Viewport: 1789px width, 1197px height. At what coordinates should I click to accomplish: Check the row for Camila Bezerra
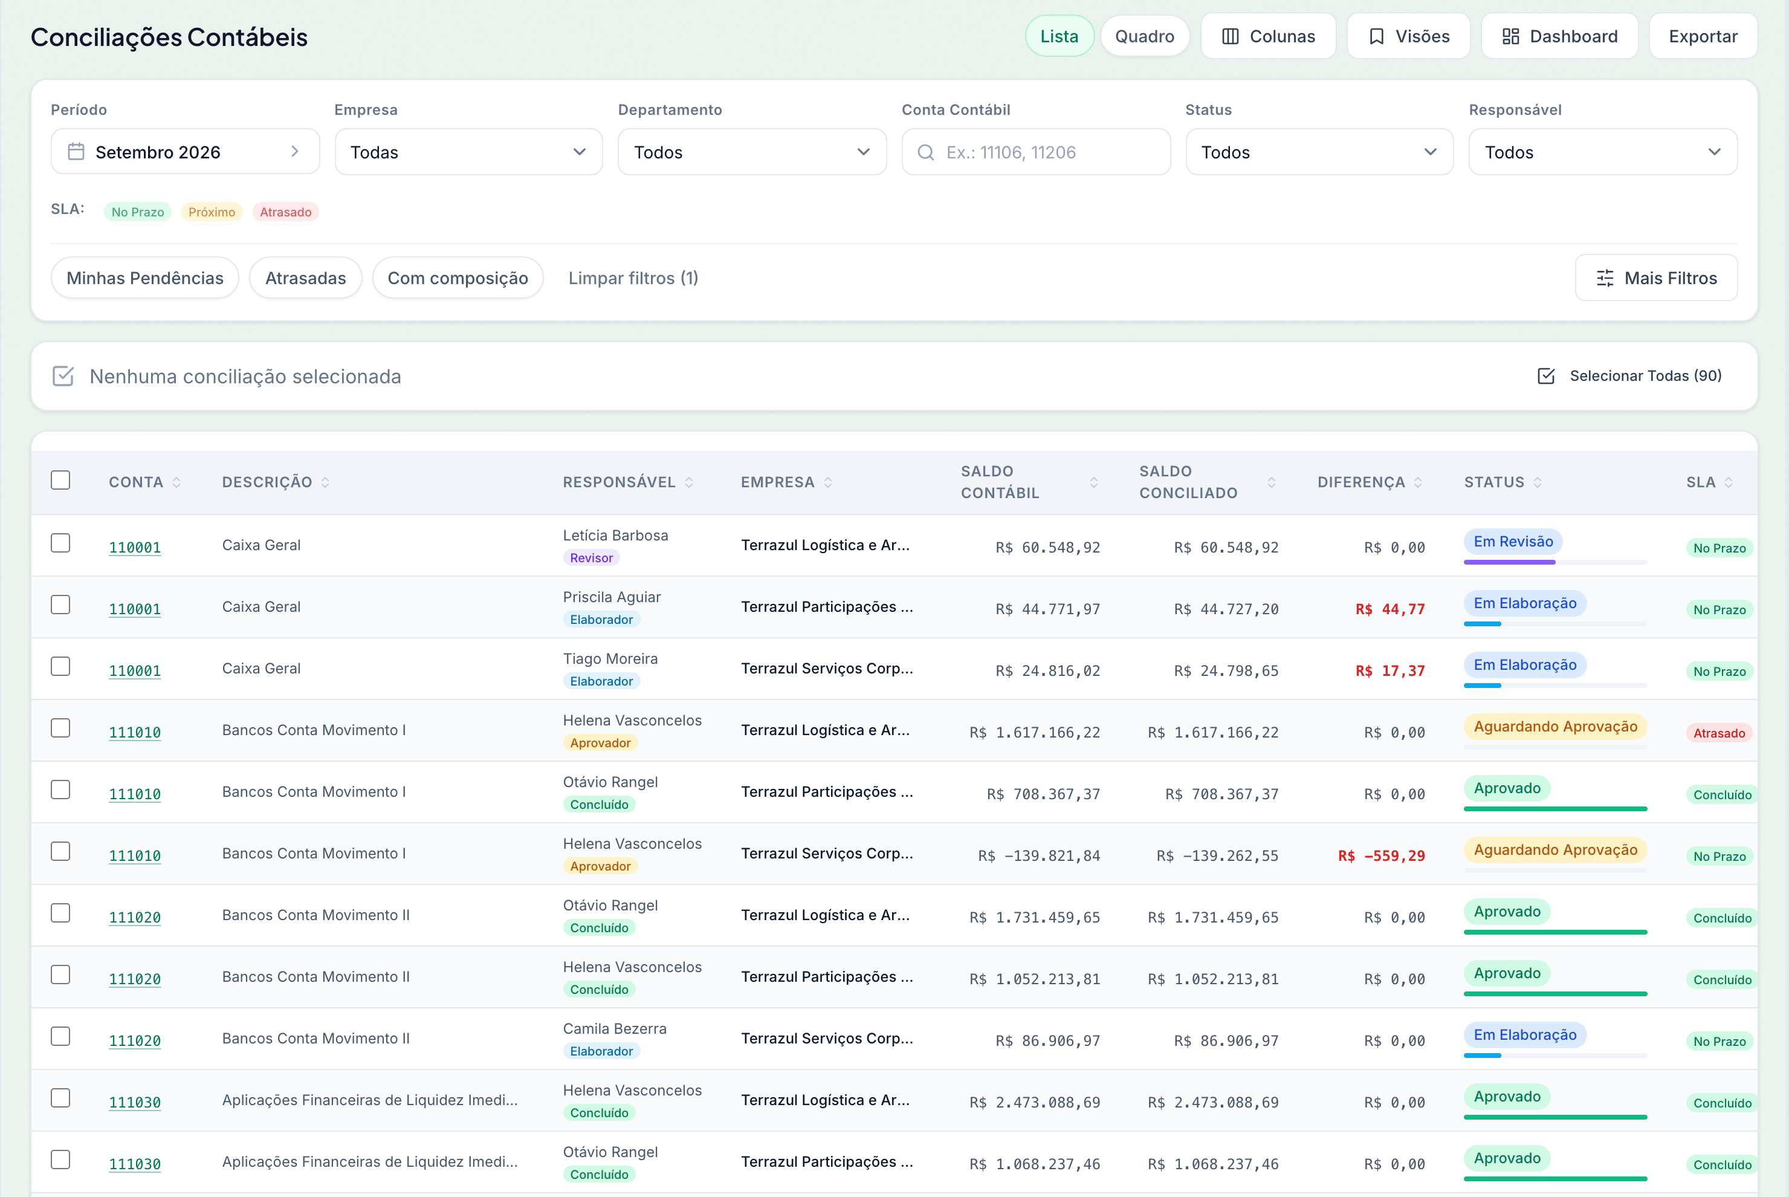pos(60,1036)
